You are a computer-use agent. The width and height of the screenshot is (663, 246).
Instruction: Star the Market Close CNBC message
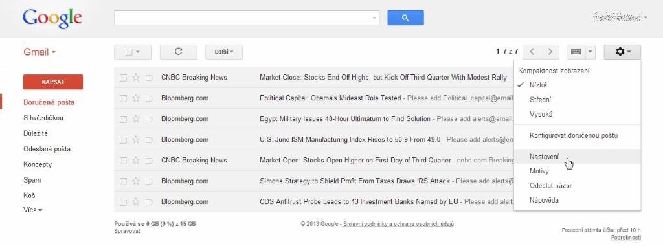[136, 77]
